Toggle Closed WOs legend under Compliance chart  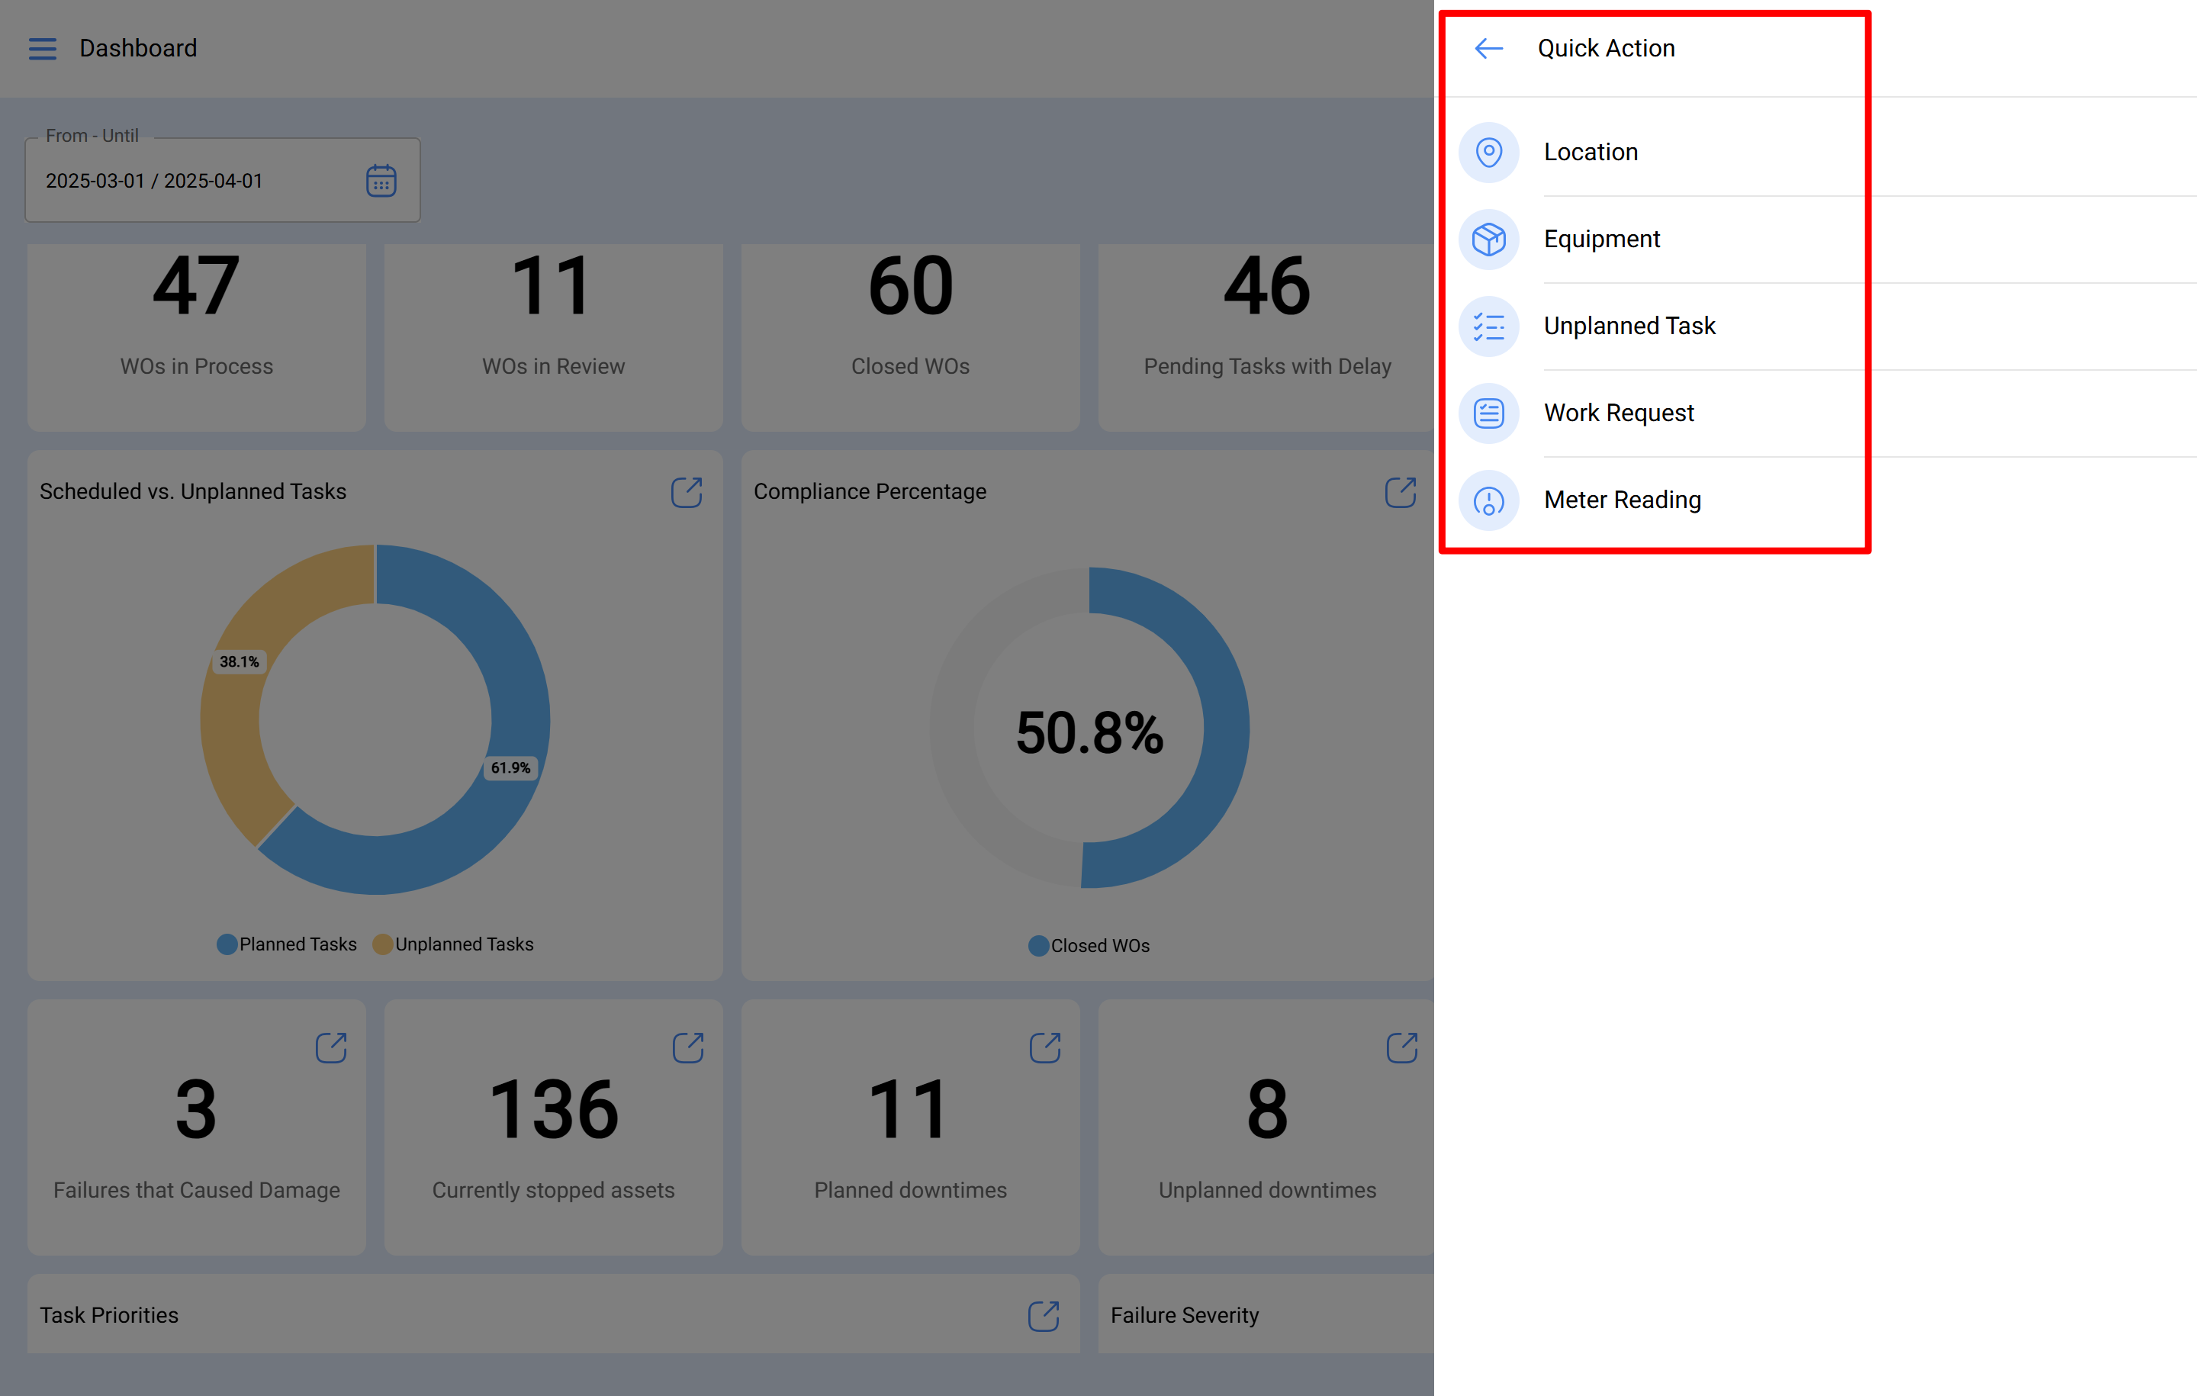point(1089,945)
